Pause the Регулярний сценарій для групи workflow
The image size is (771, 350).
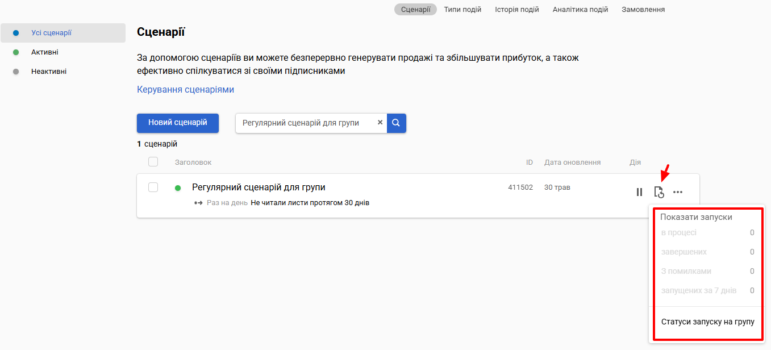(x=640, y=192)
